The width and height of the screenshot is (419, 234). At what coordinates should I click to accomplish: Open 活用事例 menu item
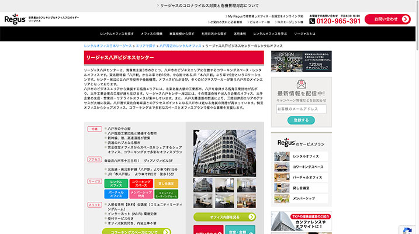click(x=240, y=34)
